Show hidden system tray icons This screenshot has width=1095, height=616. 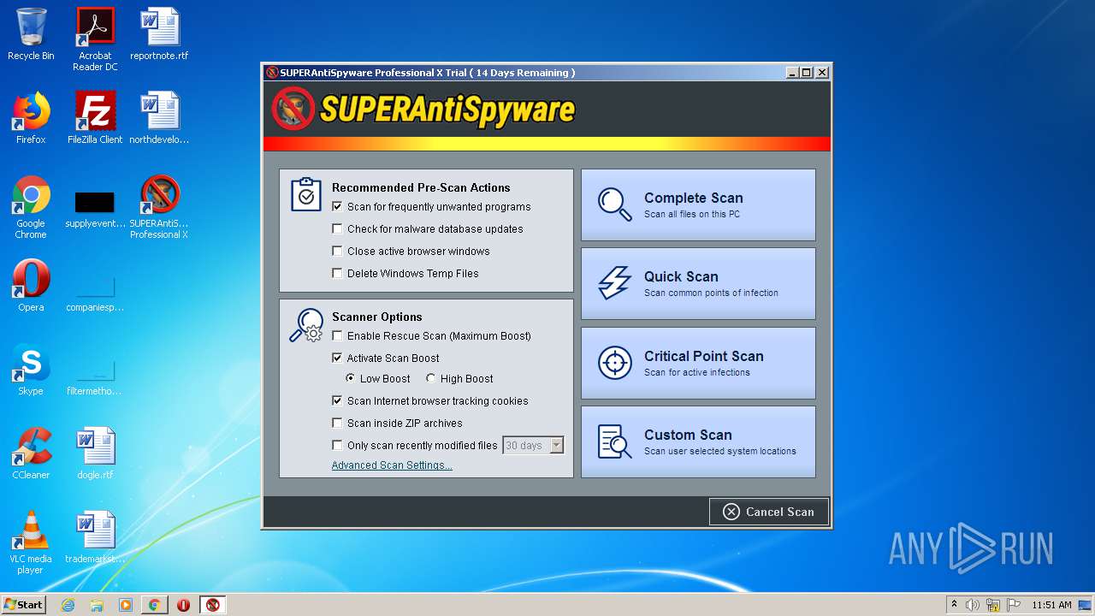[x=954, y=605]
